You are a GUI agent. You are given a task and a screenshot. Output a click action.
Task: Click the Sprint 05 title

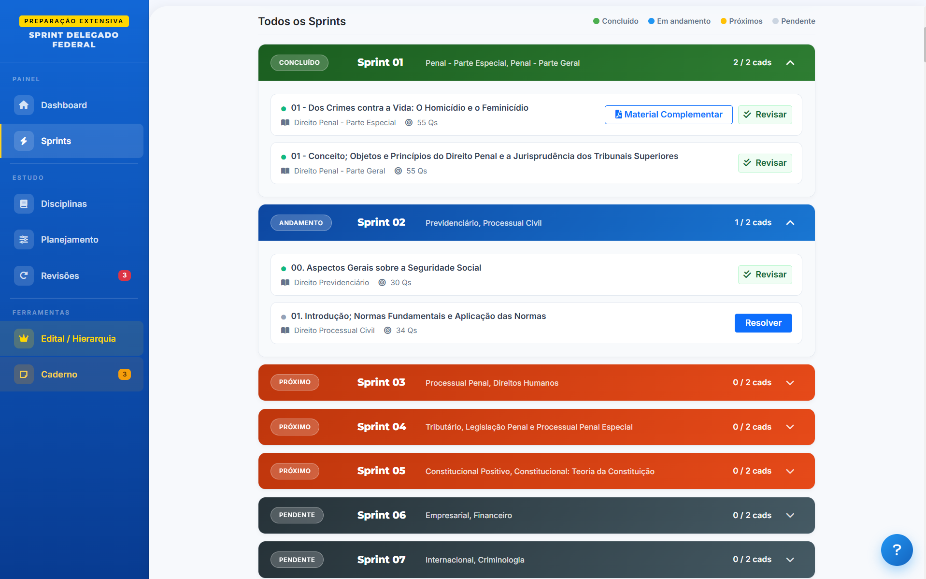coord(381,471)
